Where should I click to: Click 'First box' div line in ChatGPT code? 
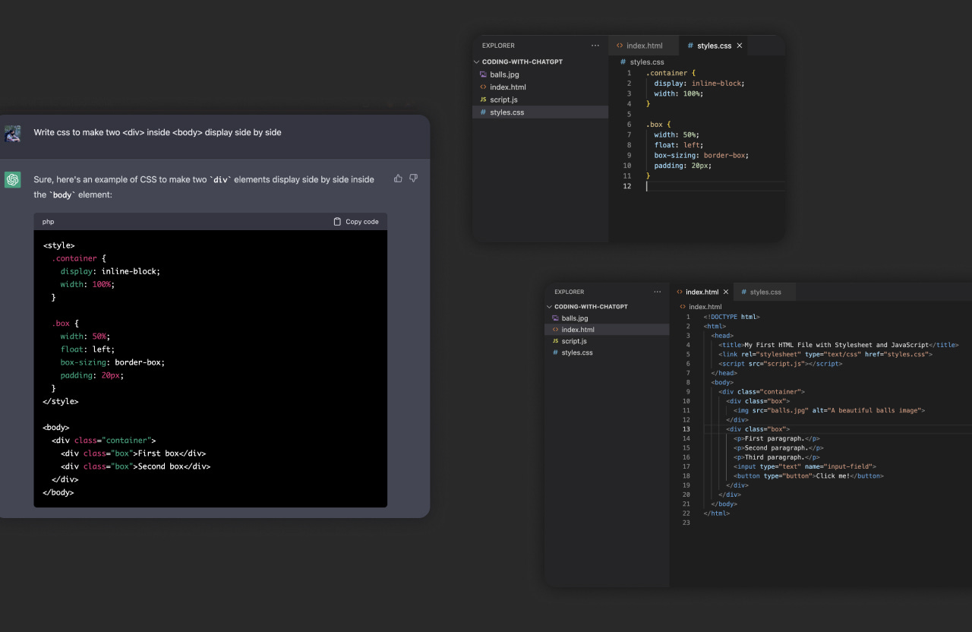[134, 453]
